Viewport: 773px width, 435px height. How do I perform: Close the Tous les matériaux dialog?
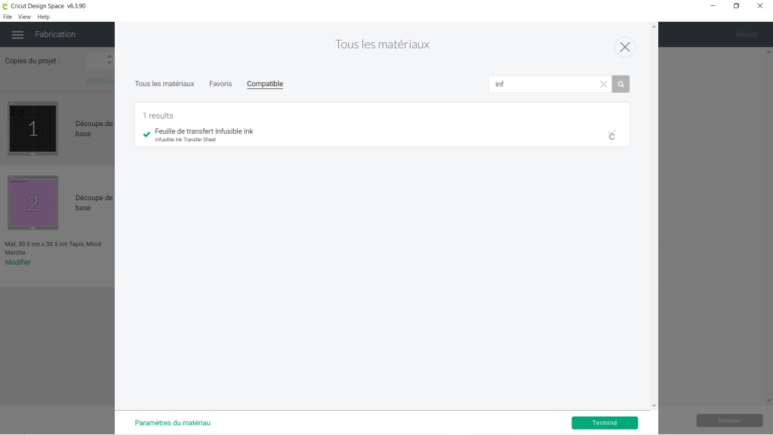pyautogui.click(x=624, y=47)
